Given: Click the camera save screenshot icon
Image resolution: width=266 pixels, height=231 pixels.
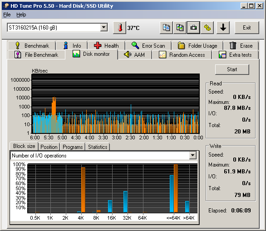Looking at the screenshot, I should (x=193, y=28).
